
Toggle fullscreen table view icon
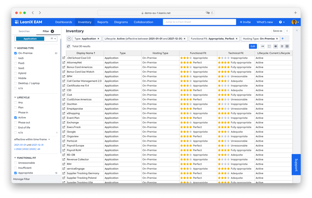coord(269,46)
